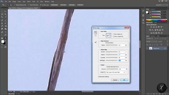The width and height of the screenshot is (169, 95).
Task: Select the History Brush tool
Action: pos(5,23)
